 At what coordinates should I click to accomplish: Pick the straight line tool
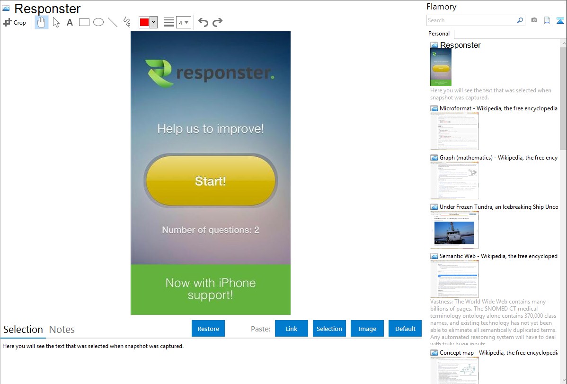point(113,22)
